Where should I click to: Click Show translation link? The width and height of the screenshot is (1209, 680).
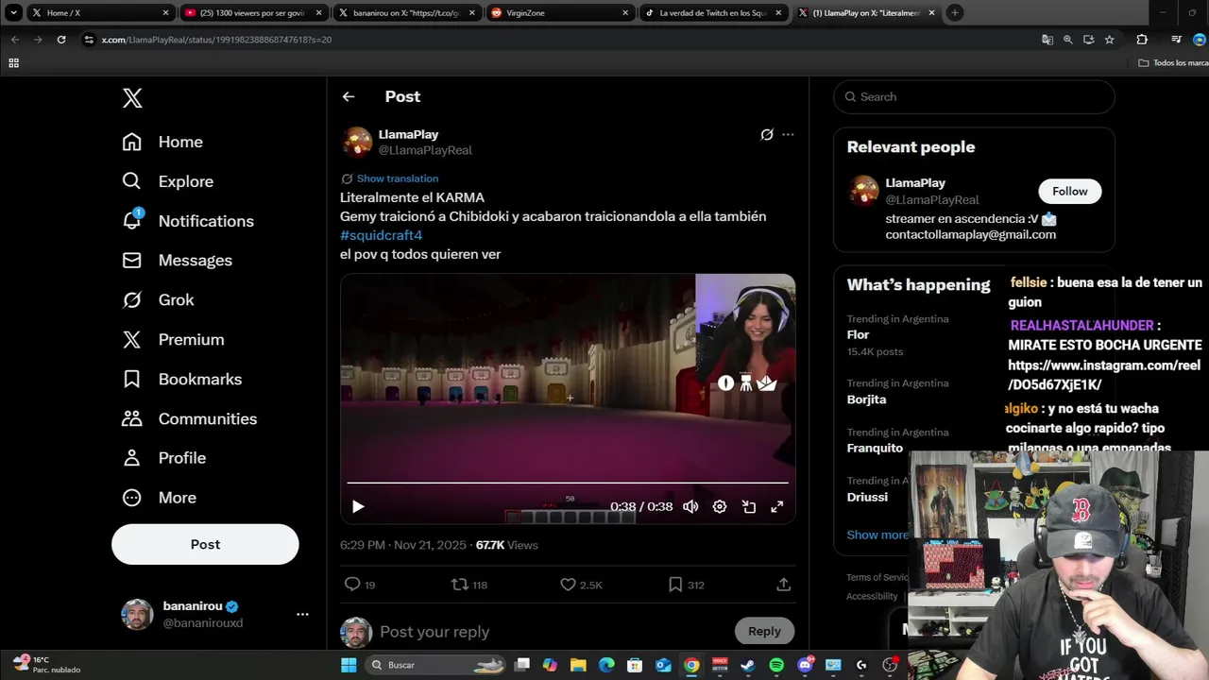coord(398,178)
